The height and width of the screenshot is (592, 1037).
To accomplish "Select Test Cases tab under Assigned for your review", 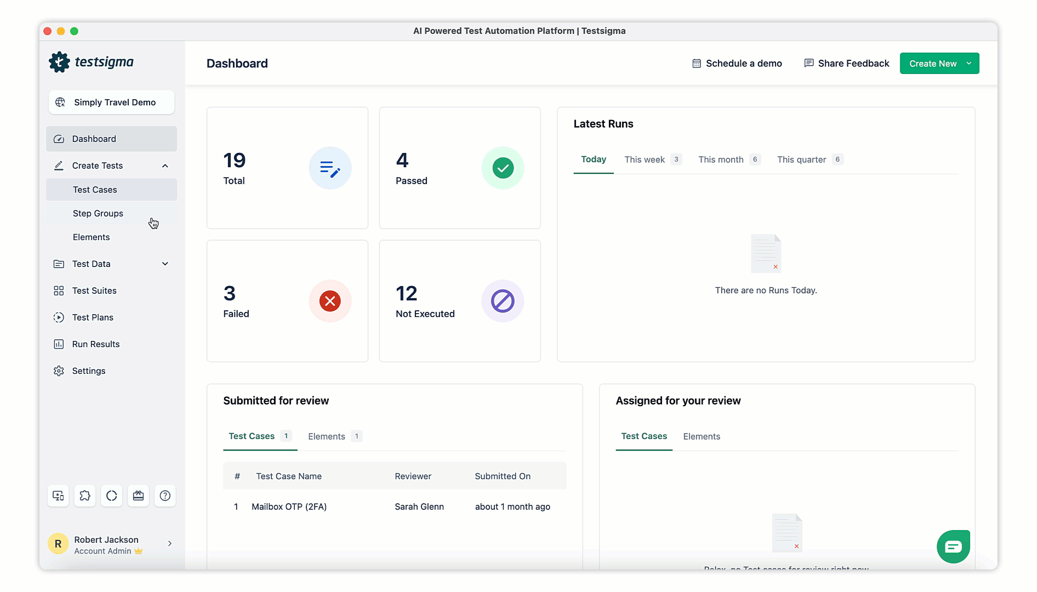I will pyautogui.click(x=644, y=436).
